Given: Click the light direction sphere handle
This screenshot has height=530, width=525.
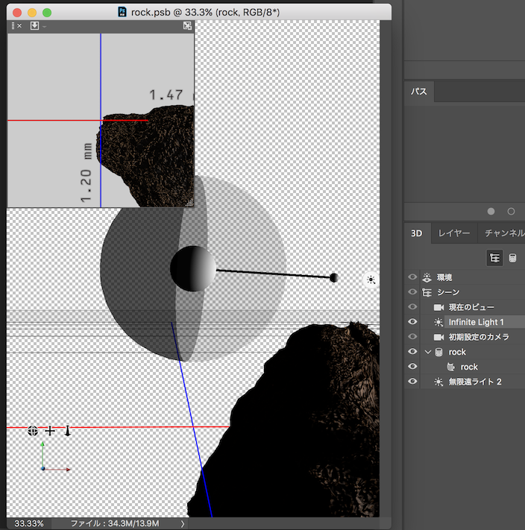Looking at the screenshot, I should coord(333,277).
